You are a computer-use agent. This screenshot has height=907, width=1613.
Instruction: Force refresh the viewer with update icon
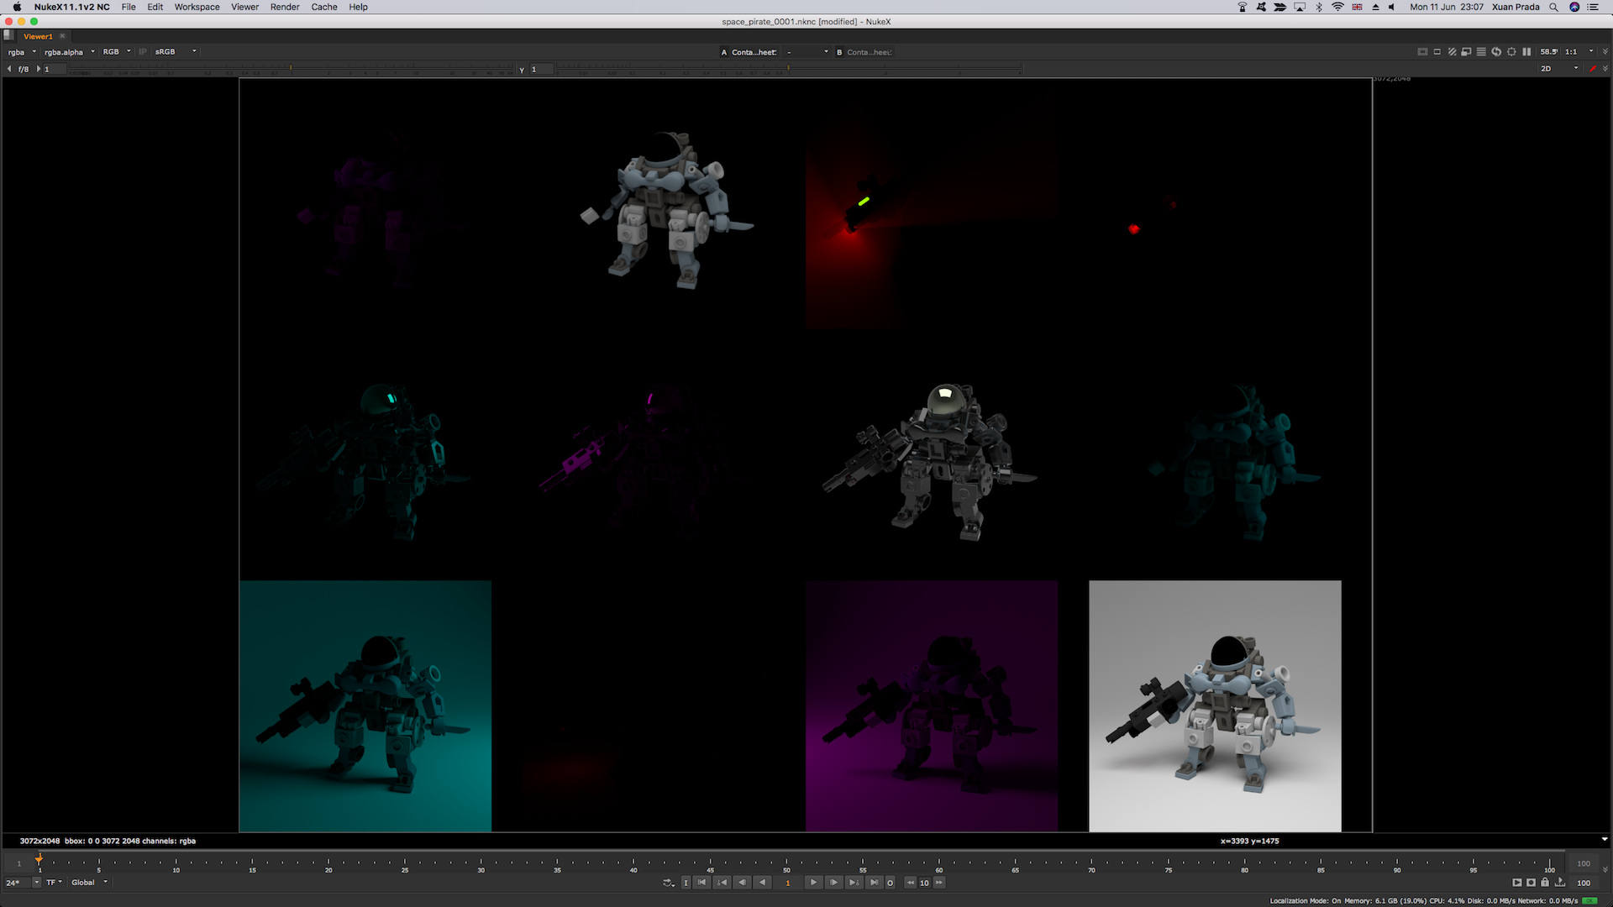pyautogui.click(x=1496, y=51)
